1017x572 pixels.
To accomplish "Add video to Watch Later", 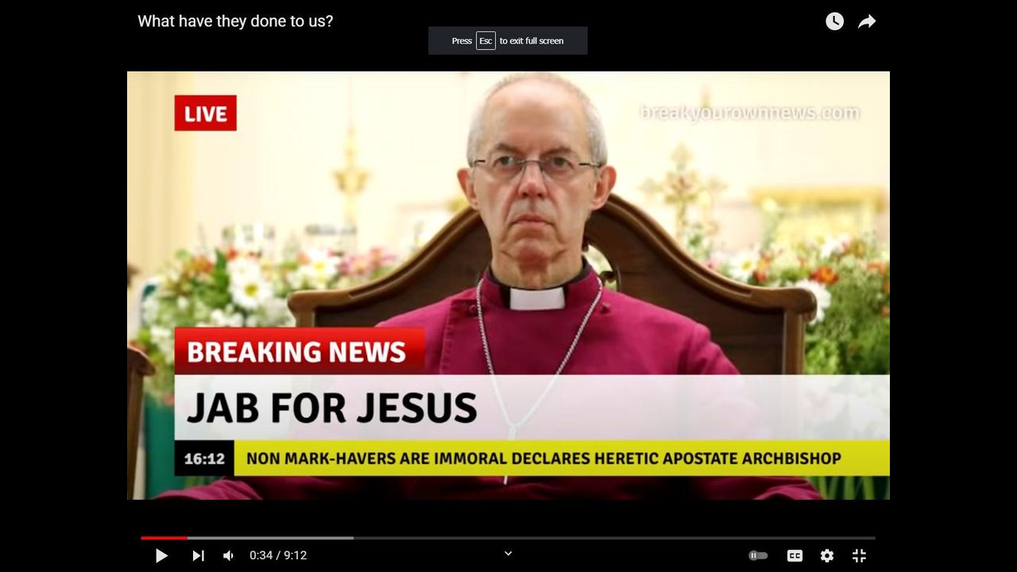I will click(x=834, y=21).
